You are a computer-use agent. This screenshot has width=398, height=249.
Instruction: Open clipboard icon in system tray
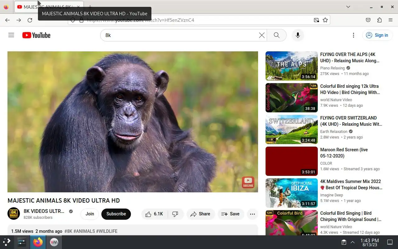click(344, 242)
